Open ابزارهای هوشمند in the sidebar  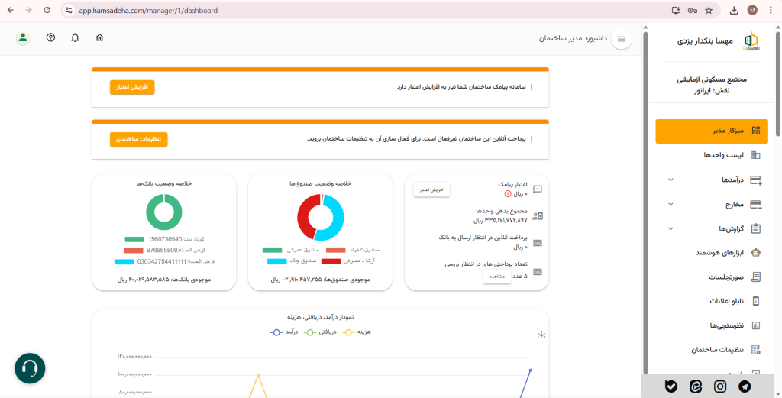[x=712, y=253]
